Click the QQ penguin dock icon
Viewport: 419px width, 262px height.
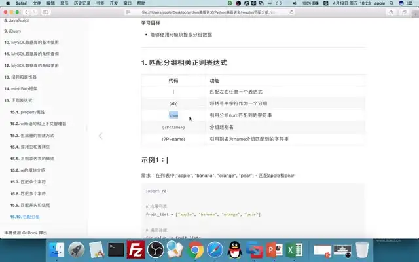234,250
